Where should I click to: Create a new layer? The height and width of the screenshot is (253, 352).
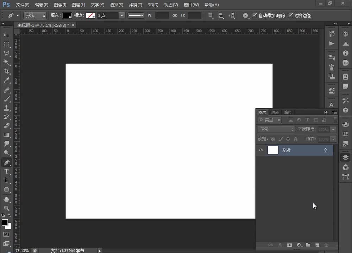coord(317,245)
